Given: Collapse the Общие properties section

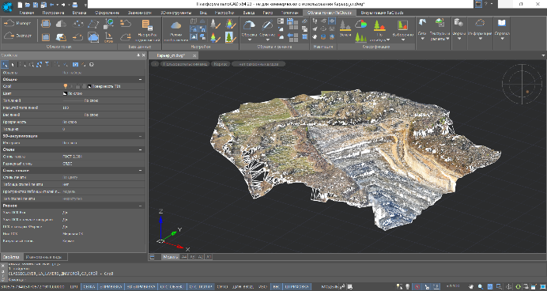Looking at the screenshot, I should point(140,80).
